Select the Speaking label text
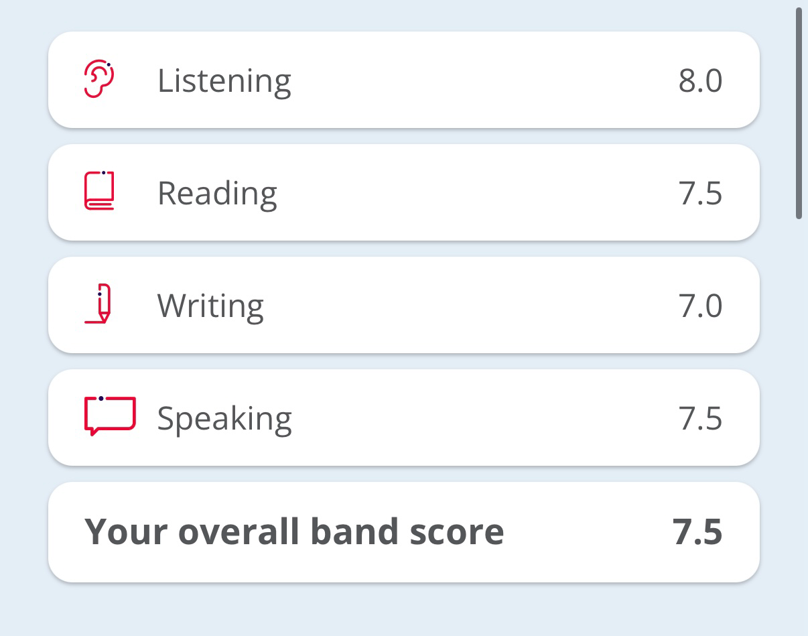808x636 pixels. coord(224,419)
